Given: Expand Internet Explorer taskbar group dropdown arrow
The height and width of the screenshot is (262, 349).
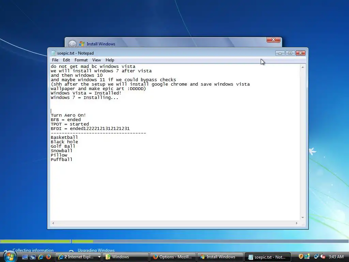Looking at the screenshot, I should click(x=99, y=257).
